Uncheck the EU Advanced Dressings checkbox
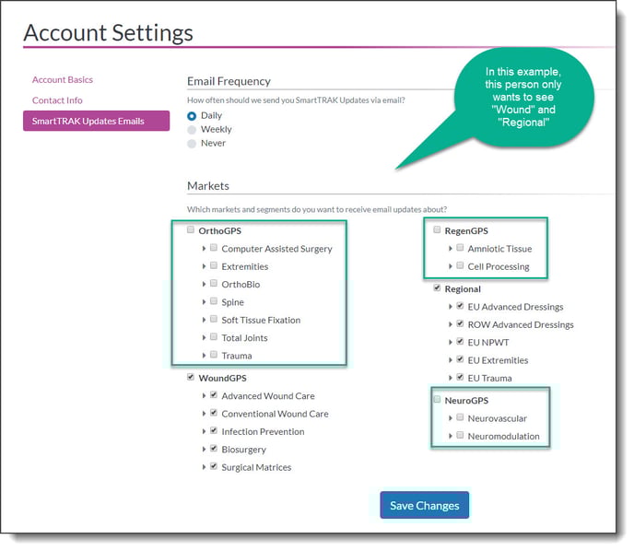Image resolution: width=634 pixels, height=551 pixels. point(460,306)
